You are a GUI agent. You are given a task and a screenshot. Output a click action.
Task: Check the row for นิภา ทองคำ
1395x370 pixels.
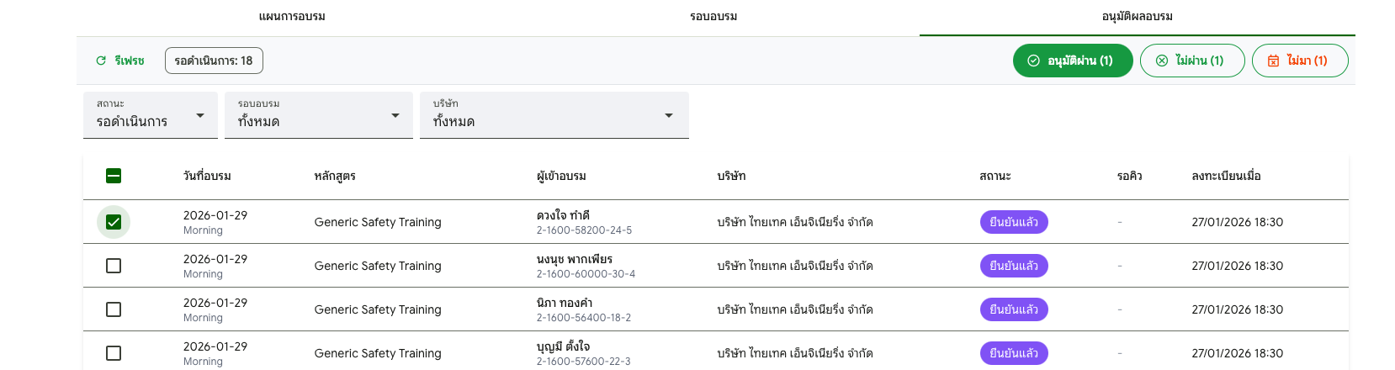[x=114, y=309]
